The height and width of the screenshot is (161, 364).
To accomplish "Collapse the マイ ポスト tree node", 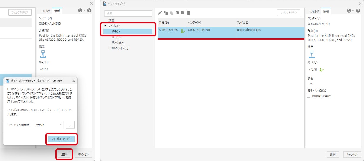I will point(105,26).
